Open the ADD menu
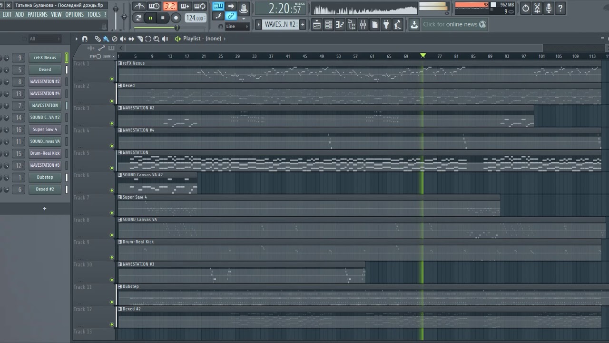The image size is (609, 343). click(20, 15)
